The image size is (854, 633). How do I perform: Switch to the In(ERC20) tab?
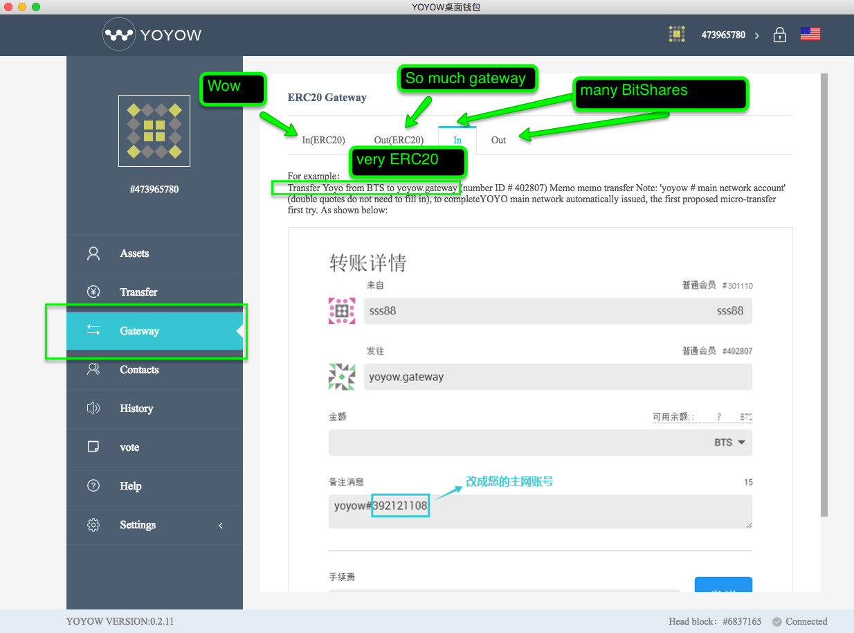coord(323,140)
